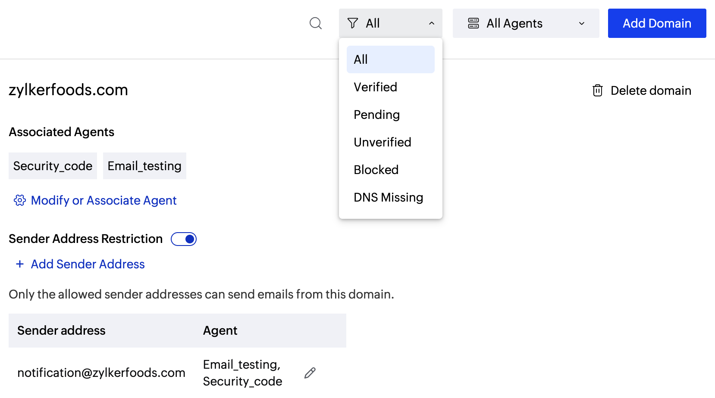Viewport: 715px width, 398px height.
Task: Click the Delete domain trash icon
Action: click(598, 90)
